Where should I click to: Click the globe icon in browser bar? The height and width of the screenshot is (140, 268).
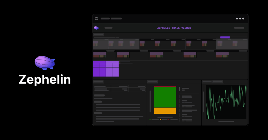point(96,18)
